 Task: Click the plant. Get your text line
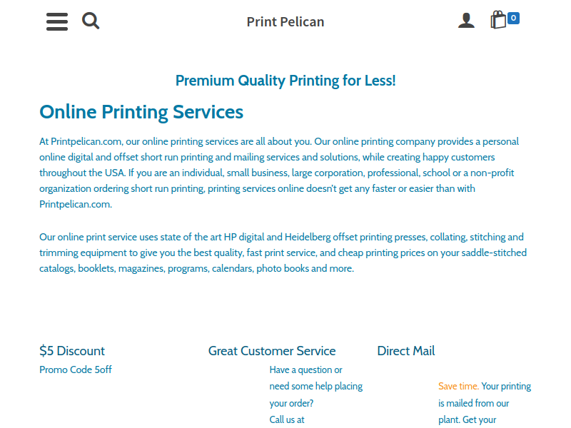(x=468, y=419)
